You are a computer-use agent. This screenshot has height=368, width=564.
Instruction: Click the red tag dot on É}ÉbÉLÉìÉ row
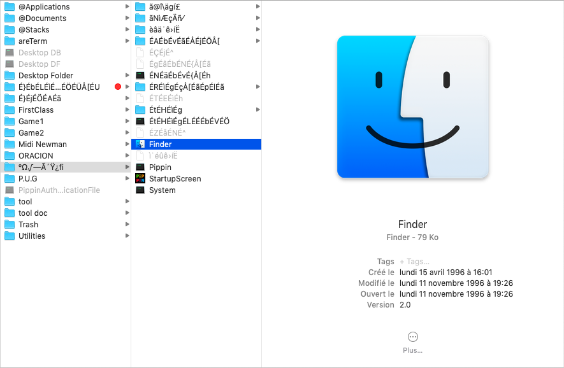pos(118,87)
